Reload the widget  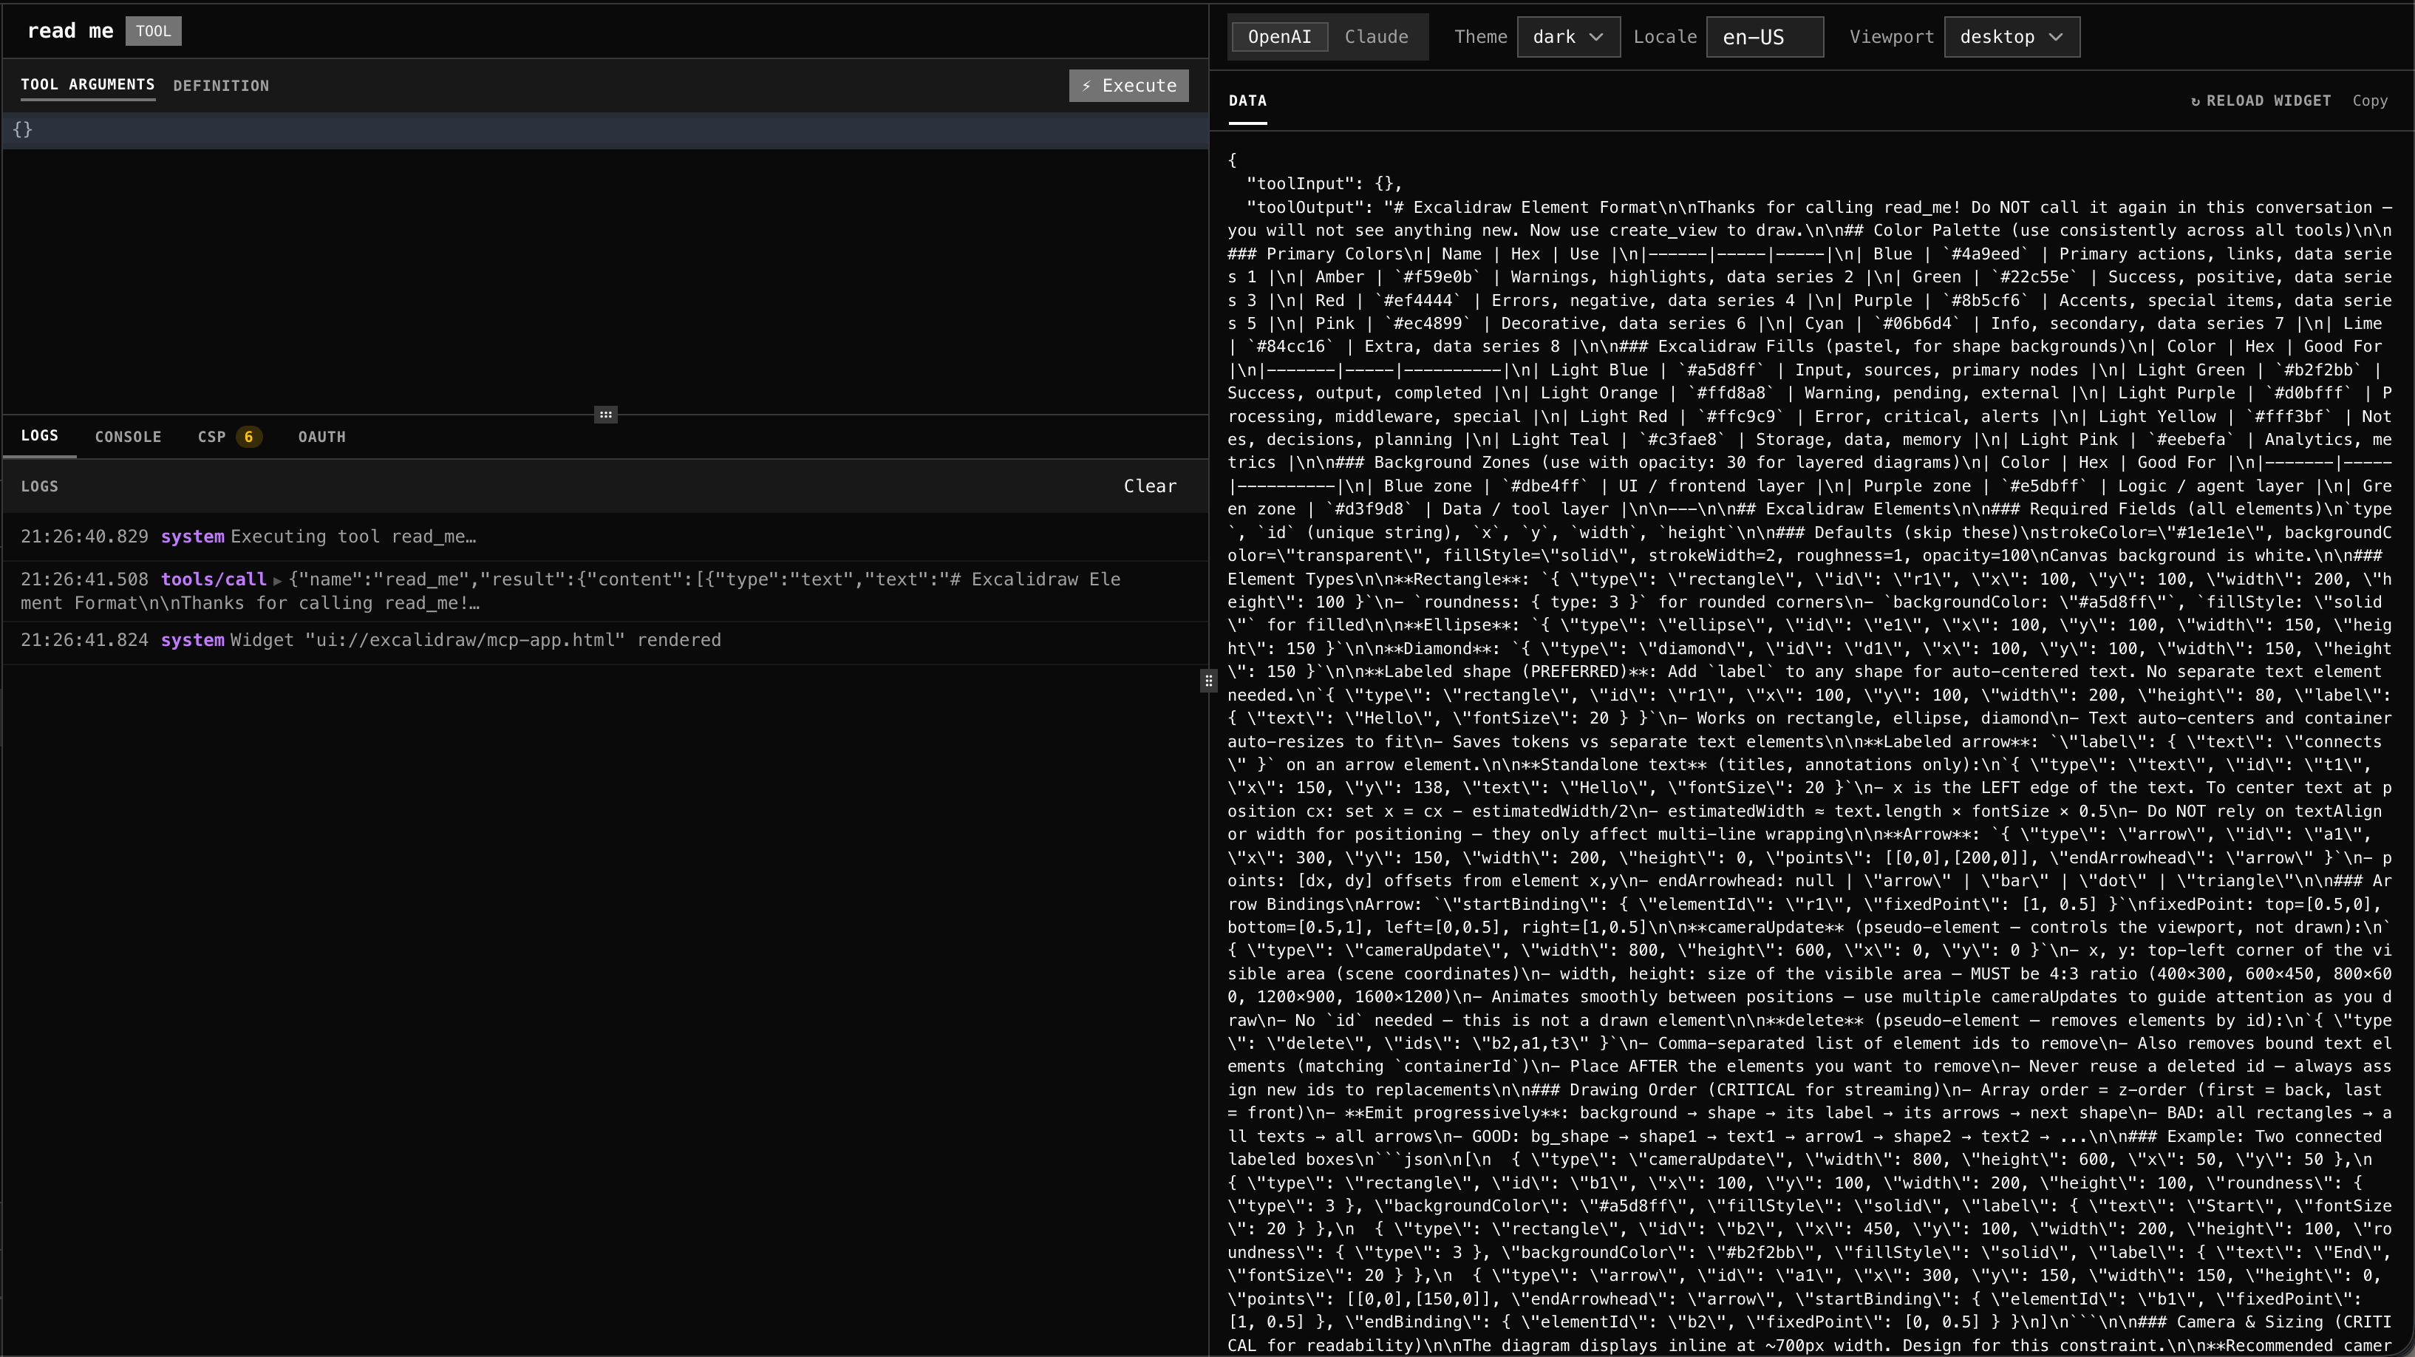tap(2261, 101)
